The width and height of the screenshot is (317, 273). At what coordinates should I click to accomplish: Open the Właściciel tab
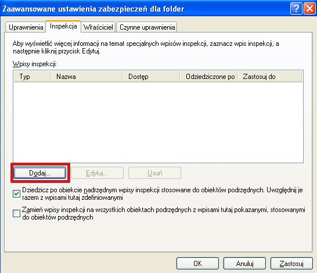pyautogui.click(x=98, y=27)
